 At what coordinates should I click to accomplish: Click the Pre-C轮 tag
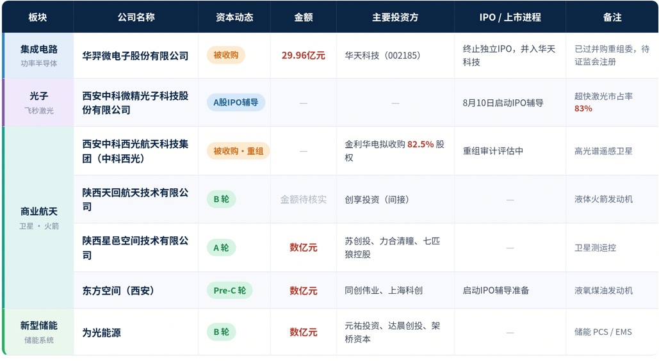pyautogui.click(x=229, y=291)
